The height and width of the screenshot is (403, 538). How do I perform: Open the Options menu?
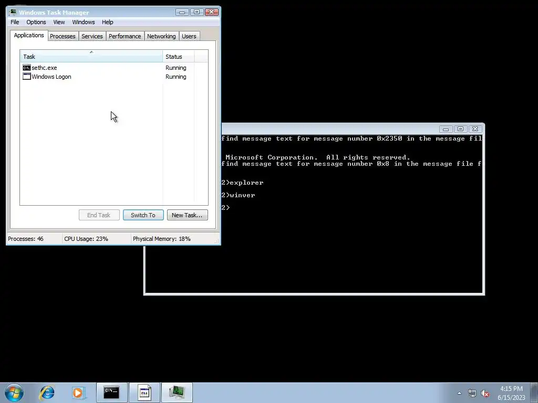pyautogui.click(x=36, y=22)
